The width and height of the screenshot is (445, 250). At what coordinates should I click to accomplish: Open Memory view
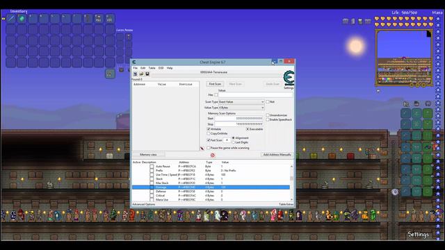pos(148,155)
